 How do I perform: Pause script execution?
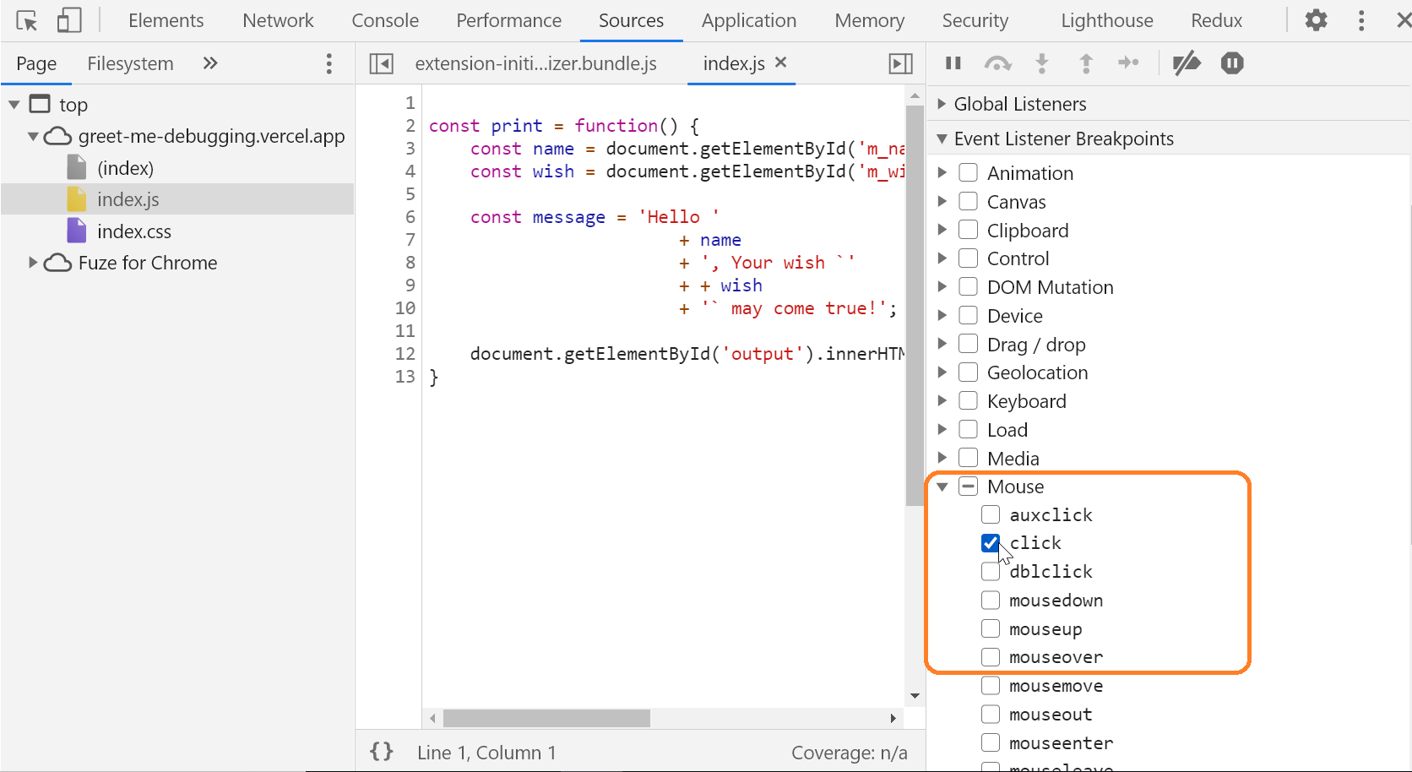point(953,63)
